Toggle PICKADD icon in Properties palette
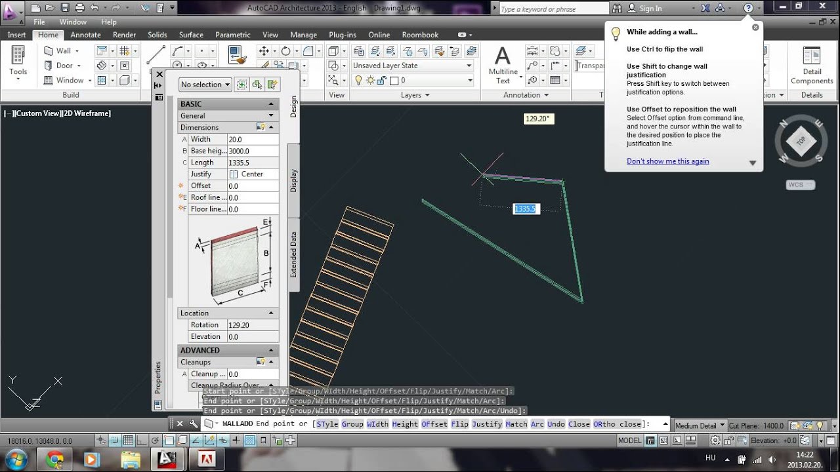 coord(241,84)
